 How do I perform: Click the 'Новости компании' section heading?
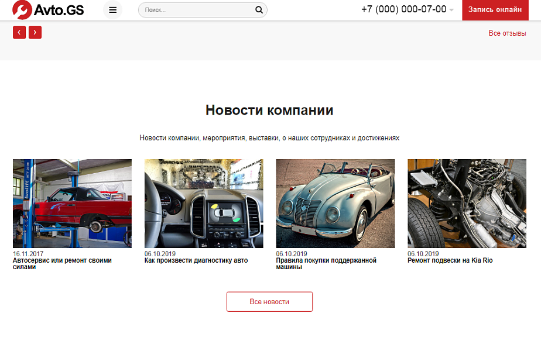pos(269,110)
